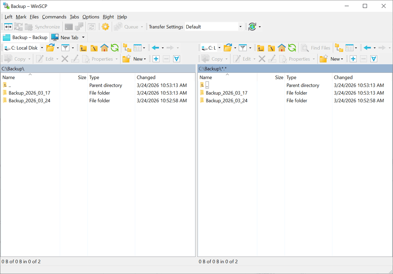Viewport: 393px width, 274px height.
Task: Select Backup_2026_03_24 folder in right panel
Action: [227, 100]
